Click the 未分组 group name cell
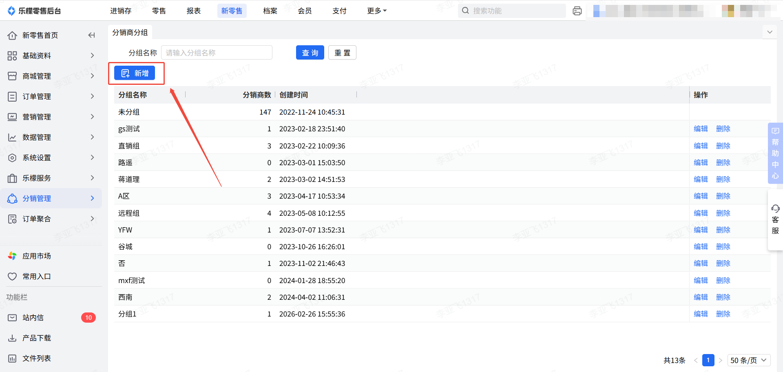Image resolution: width=783 pixels, height=372 pixels. click(x=129, y=112)
